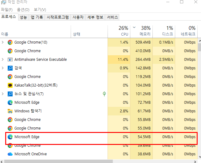Click the Google Chrome(10) process icon
The height and width of the screenshot is (163, 201).
10,42
